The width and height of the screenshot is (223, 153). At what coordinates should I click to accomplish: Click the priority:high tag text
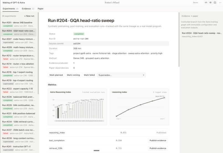click(x=157, y=53)
